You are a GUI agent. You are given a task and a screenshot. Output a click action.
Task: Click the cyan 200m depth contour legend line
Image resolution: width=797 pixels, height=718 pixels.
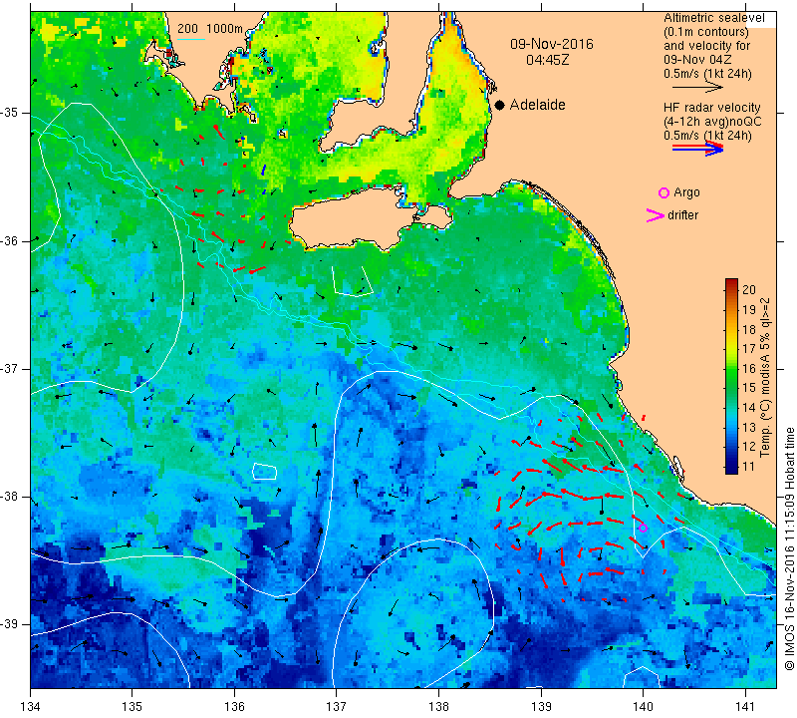tap(190, 39)
